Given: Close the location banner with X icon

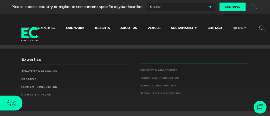Looking at the screenshot, I should pos(254,7).
